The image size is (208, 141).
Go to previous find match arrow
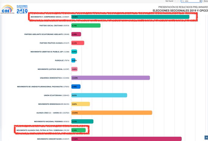[175, 1]
